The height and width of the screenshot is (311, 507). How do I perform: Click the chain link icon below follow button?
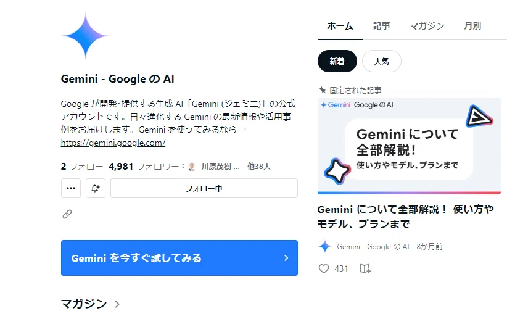pos(67,214)
